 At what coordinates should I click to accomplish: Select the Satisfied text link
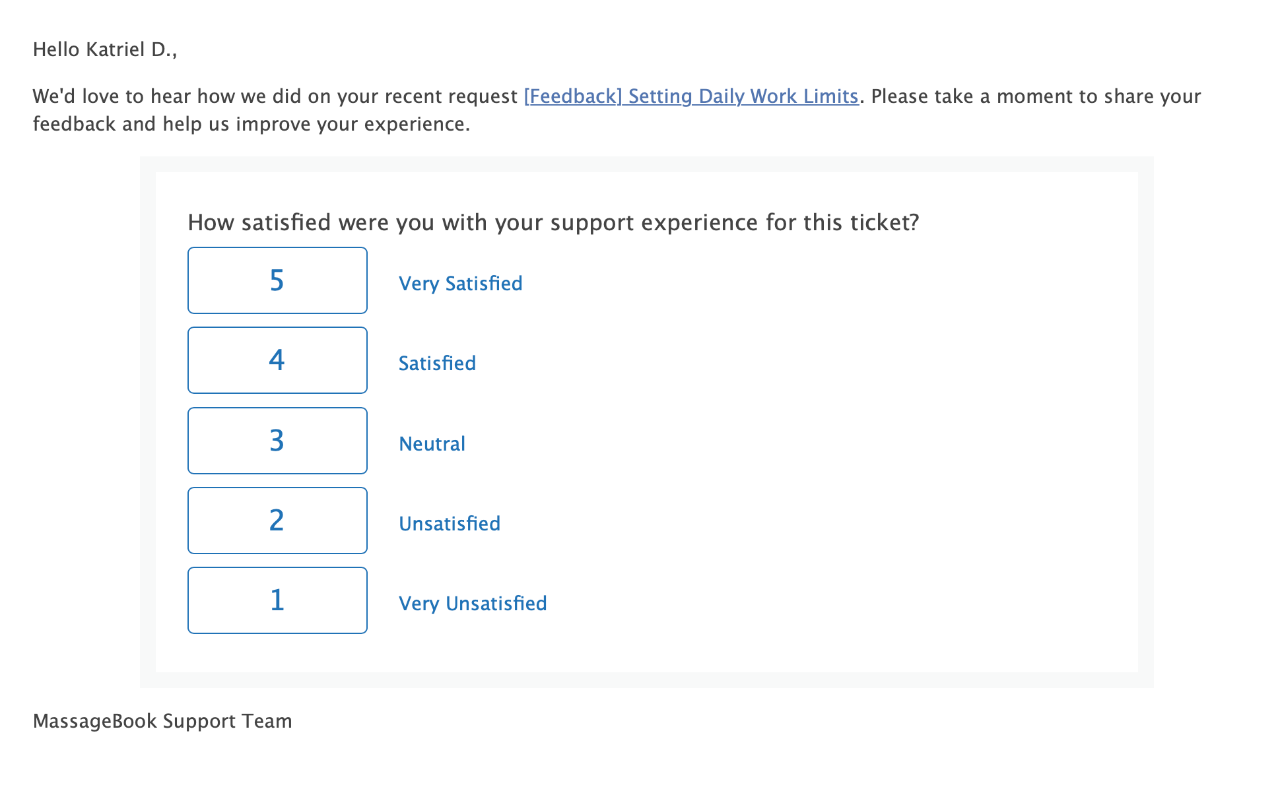point(437,364)
